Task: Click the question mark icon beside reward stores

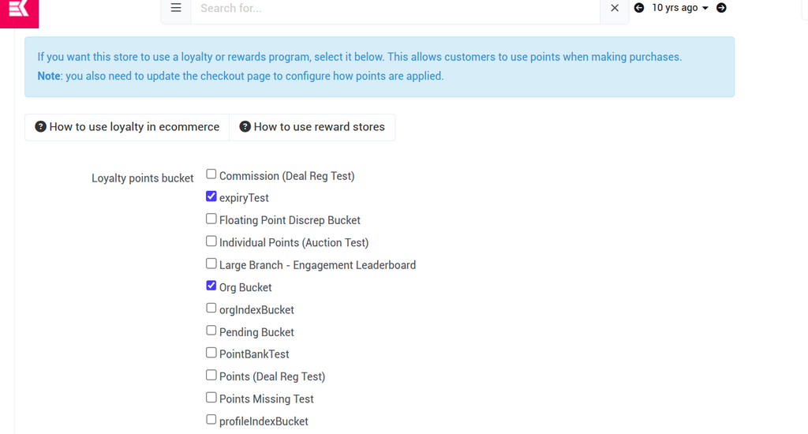Action: [x=245, y=127]
